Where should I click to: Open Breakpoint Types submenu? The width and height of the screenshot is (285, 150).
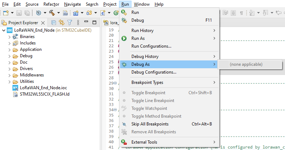pos(169,82)
